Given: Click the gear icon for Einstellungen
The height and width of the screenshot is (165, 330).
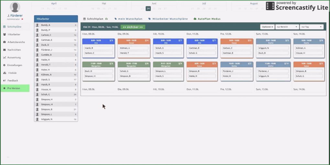Looking at the screenshot, I should coord(5,65).
